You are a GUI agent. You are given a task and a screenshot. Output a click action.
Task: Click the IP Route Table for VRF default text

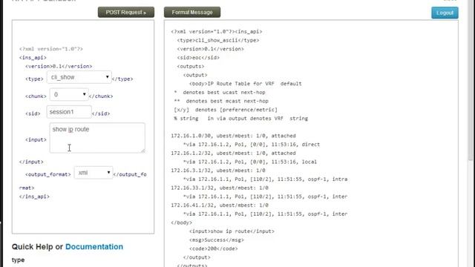tap(255, 84)
